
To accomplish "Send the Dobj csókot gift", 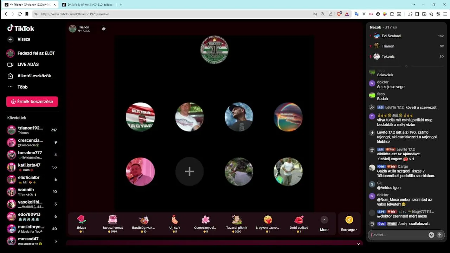I will (299, 223).
